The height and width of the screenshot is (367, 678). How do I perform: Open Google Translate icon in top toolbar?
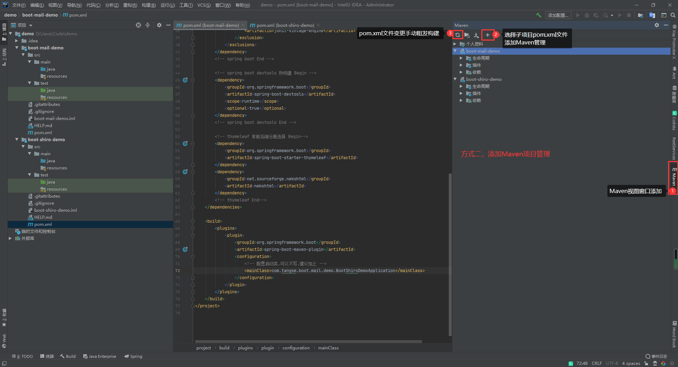(x=652, y=15)
